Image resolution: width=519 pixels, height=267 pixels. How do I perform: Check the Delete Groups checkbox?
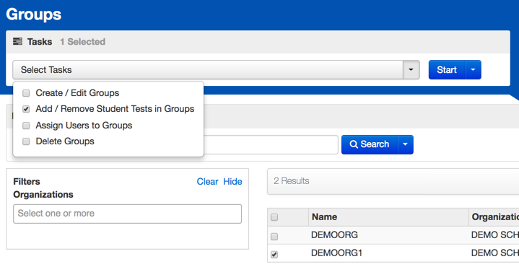click(x=26, y=141)
